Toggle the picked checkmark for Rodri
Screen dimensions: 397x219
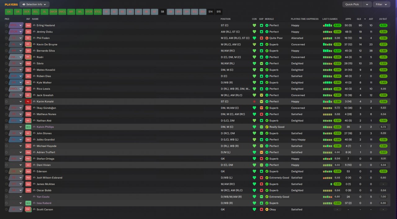coord(7,57)
